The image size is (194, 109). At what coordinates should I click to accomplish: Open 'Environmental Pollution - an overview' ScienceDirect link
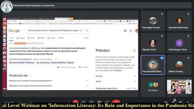pyautogui.click(x=42, y=63)
